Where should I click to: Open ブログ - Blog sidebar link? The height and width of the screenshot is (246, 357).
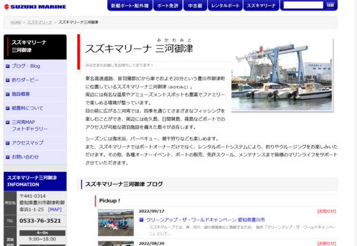(x=26, y=66)
